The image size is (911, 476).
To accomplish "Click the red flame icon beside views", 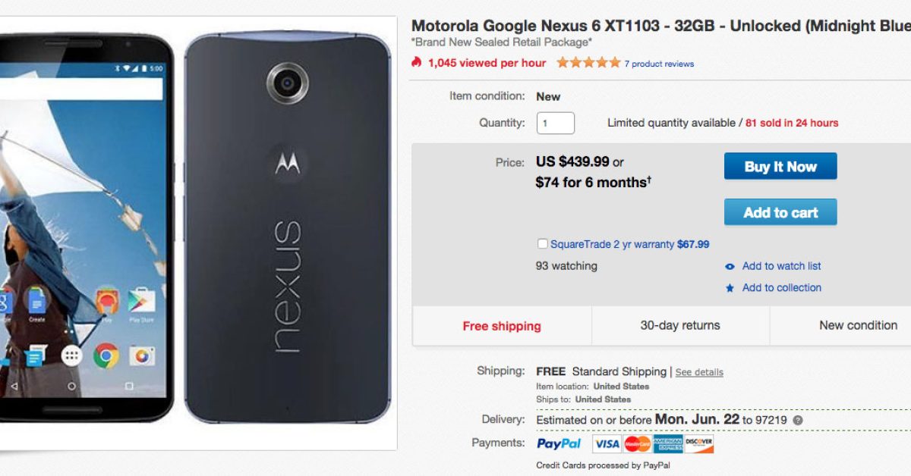I will pos(416,62).
